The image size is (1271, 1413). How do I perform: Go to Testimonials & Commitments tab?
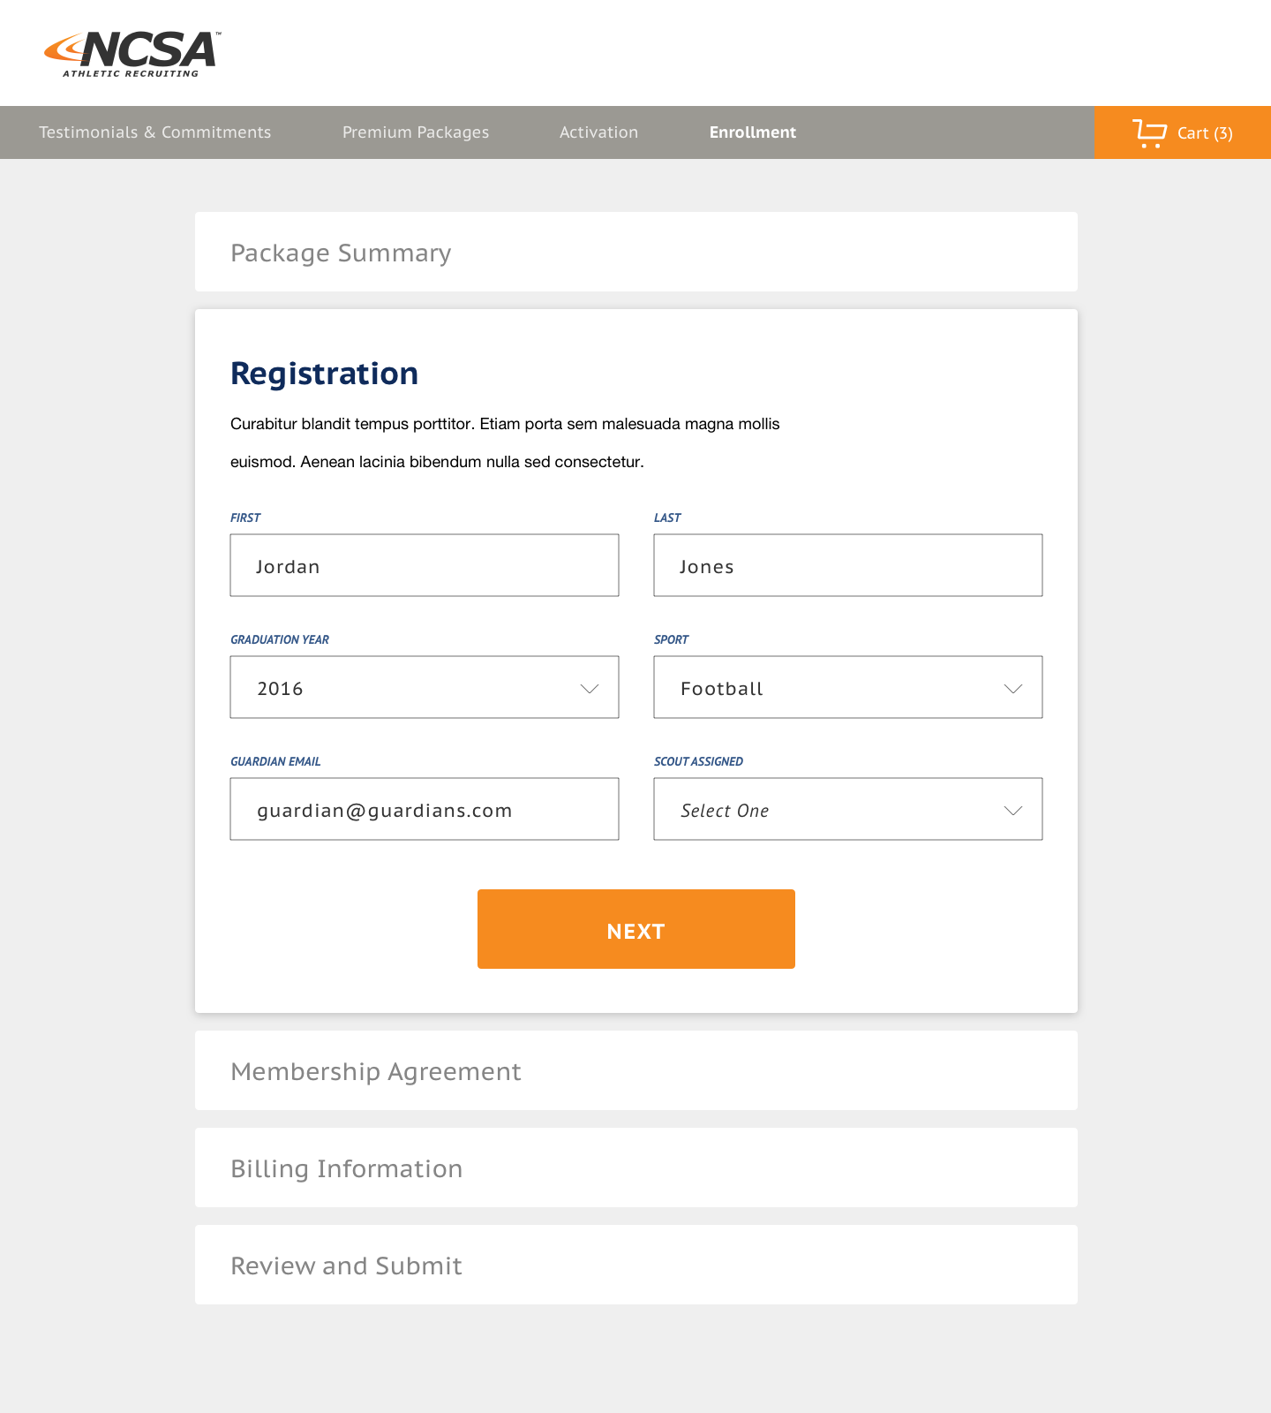[x=155, y=132]
